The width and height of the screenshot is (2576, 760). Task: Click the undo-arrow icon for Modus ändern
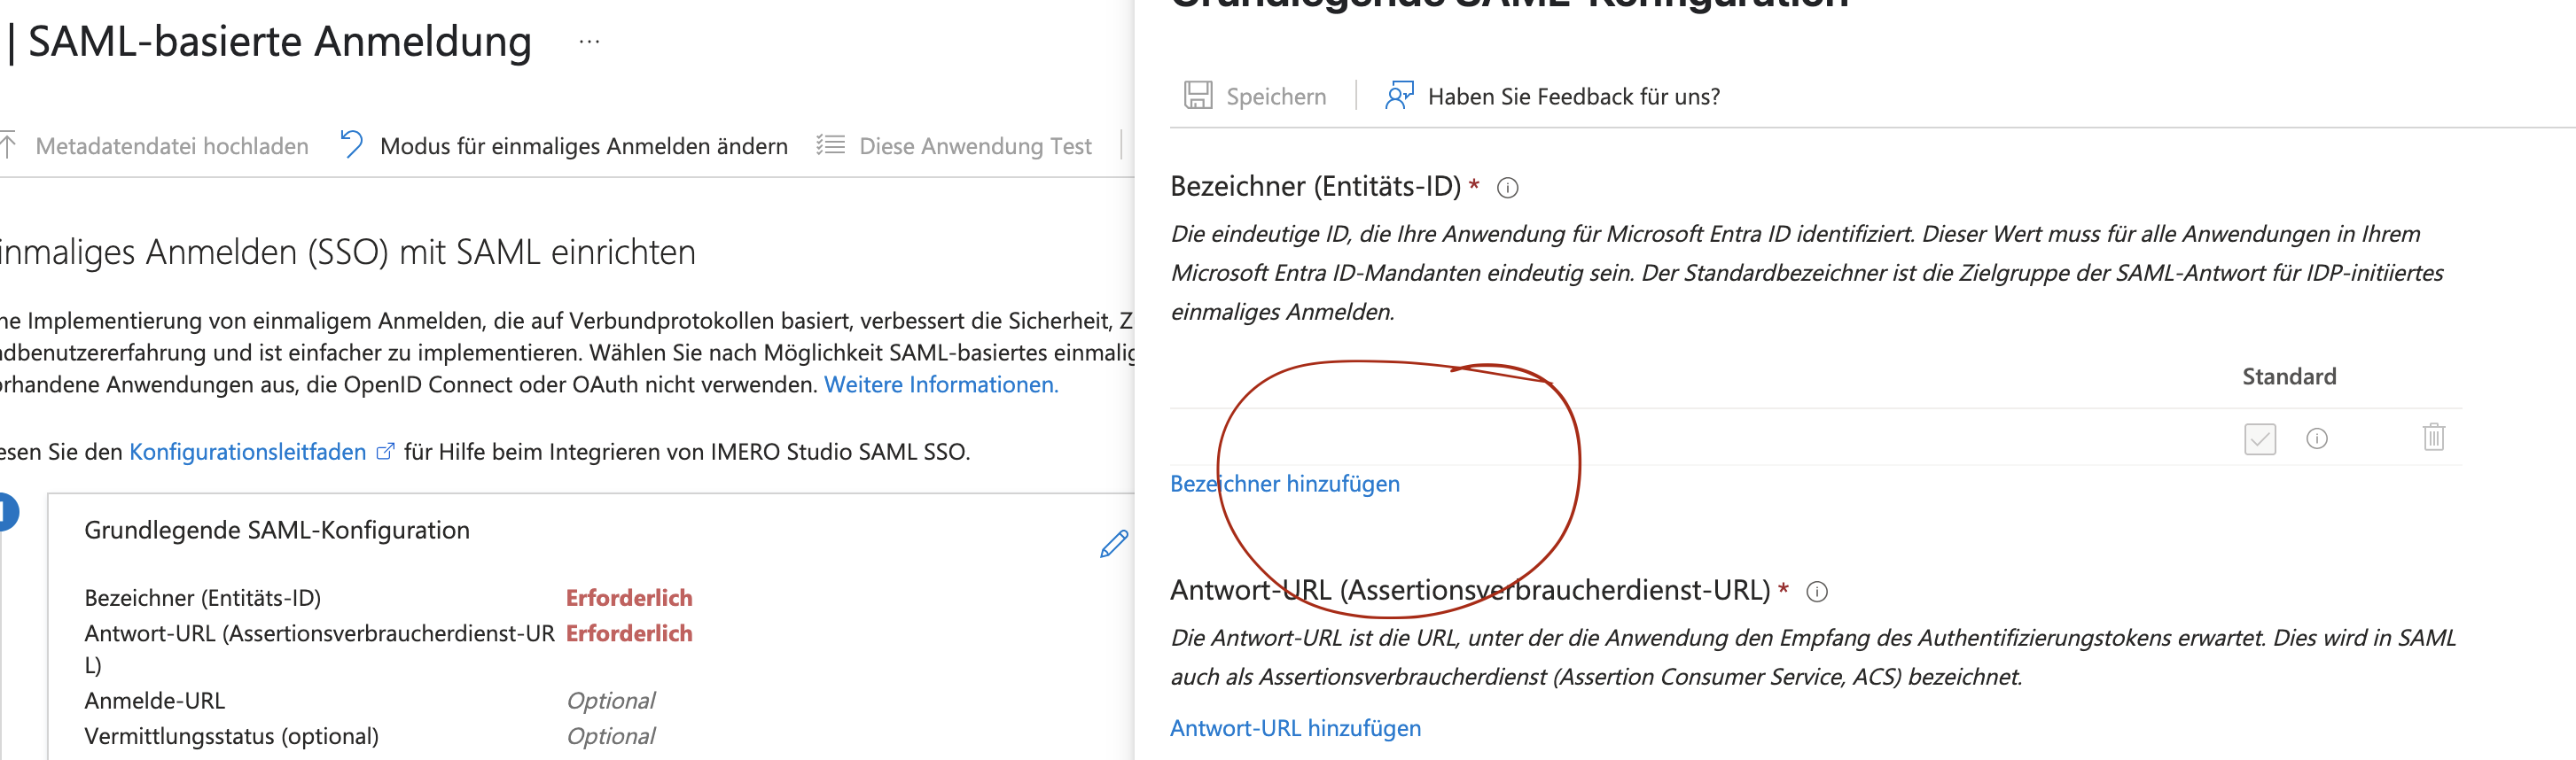click(x=351, y=144)
